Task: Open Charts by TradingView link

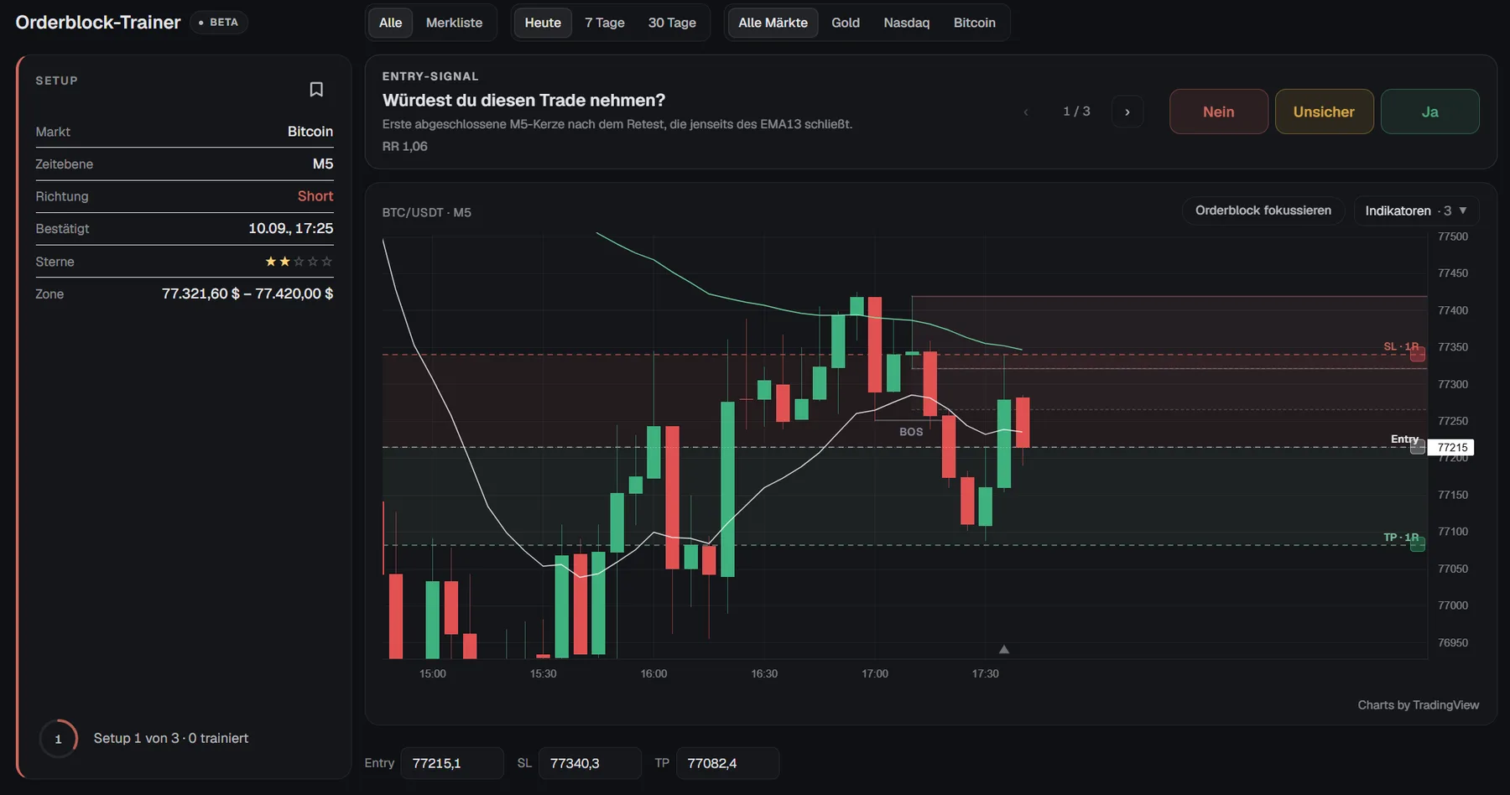Action: click(x=1419, y=705)
